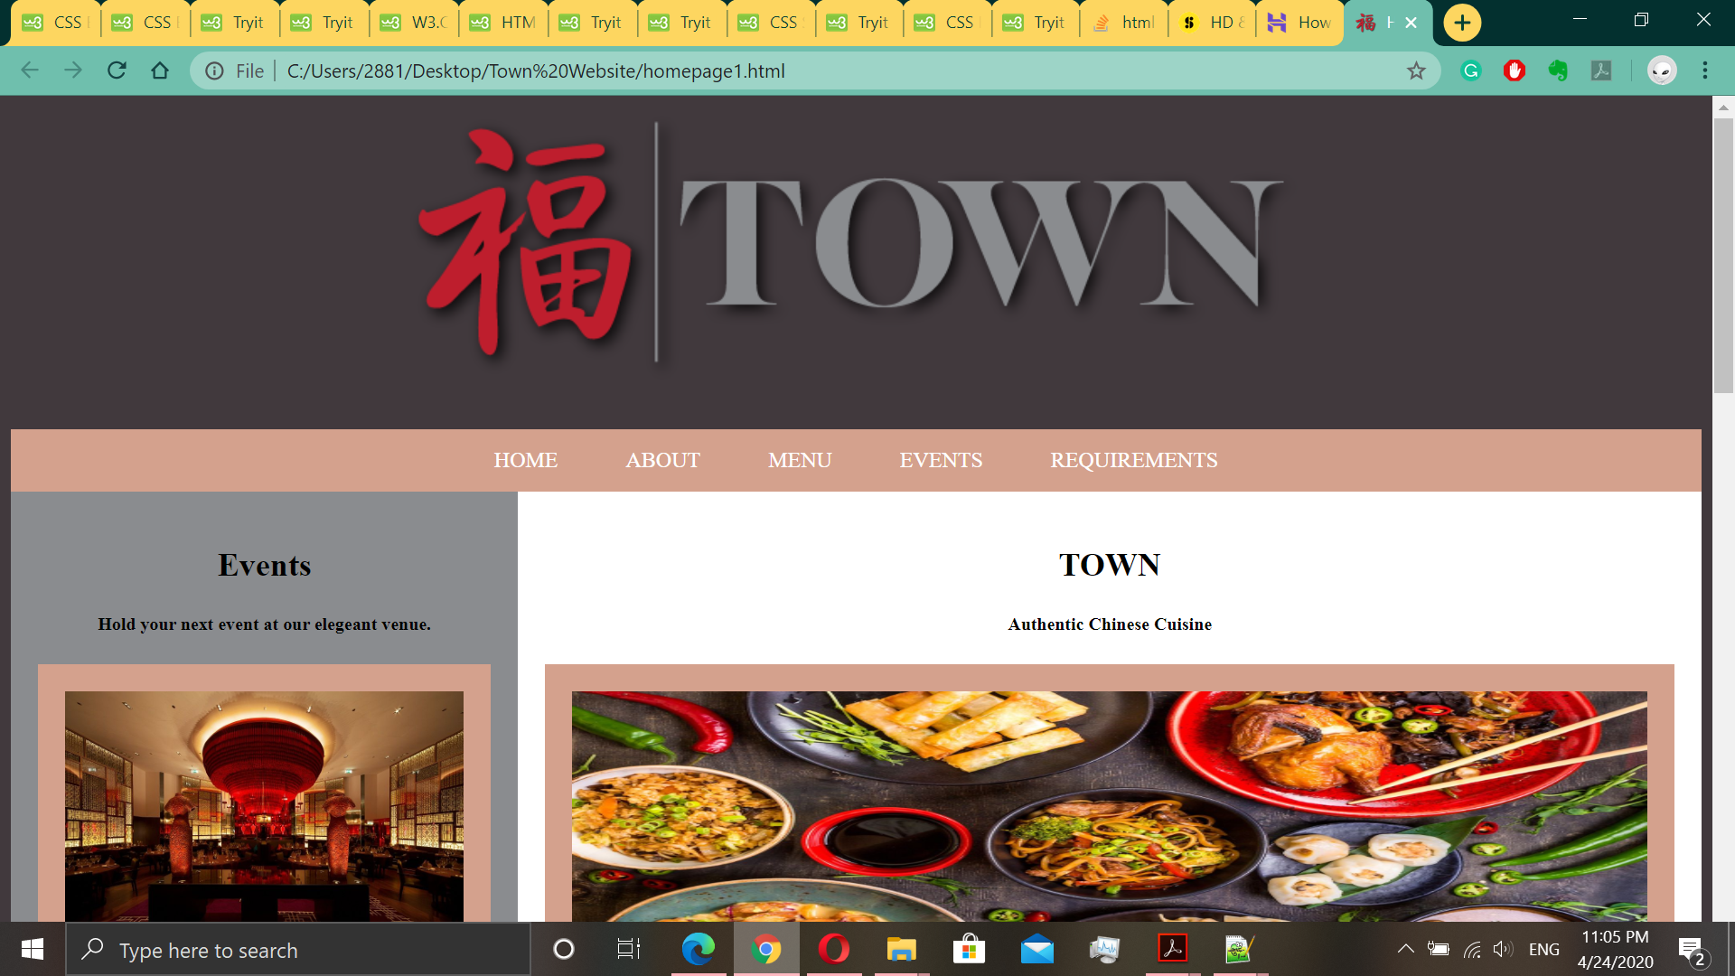The image size is (1735, 976).
Task: Open the browser home page icon
Action: [160, 70]
